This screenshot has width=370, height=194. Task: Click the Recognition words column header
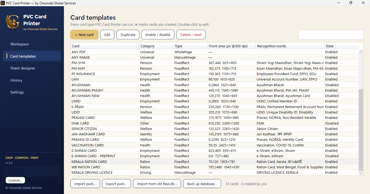(290, 46)
